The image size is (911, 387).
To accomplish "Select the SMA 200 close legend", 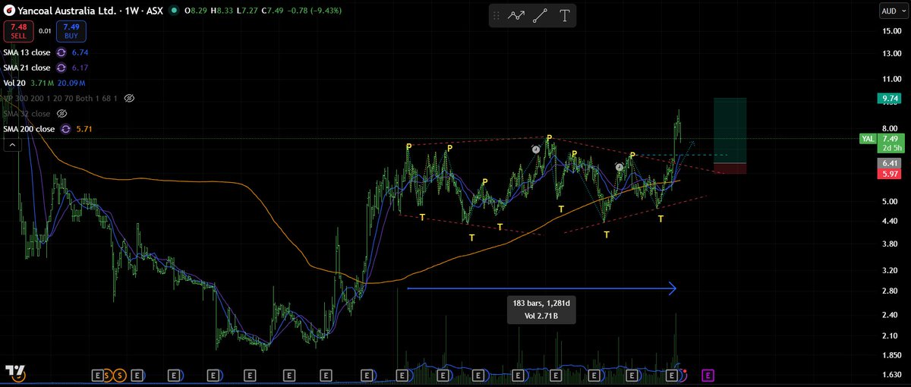I will [x=29, y=129].
